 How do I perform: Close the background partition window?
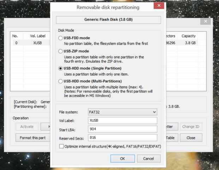[x=206, y=21]
